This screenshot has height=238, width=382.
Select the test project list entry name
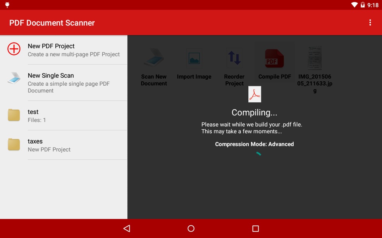(33, 112)
